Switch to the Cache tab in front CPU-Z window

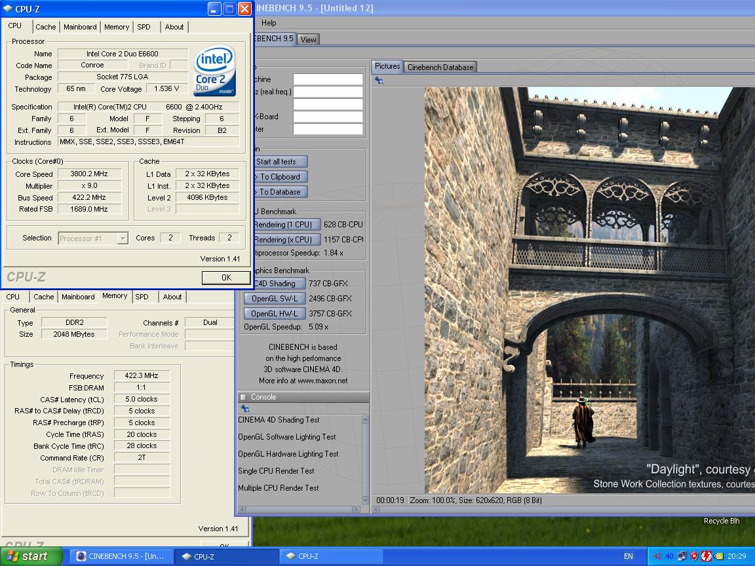45,27
